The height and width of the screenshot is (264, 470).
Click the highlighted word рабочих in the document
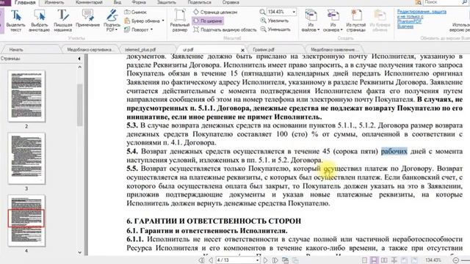point(394,151)
